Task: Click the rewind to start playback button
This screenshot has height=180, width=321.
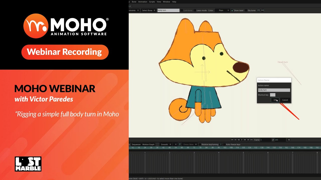Action: click(232, 140)
